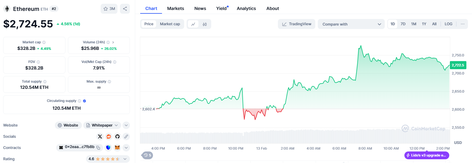Image resolution: width=472 pixels, height=163 pixels.
Task: Click the 120.54M ETH Total supply value
Action: click(x=34, y=87)
